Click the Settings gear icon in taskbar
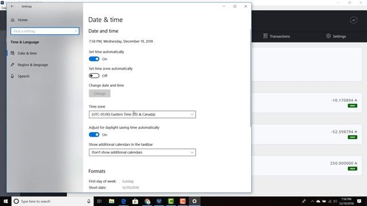This screenshot has height=206, width=367. tap(194, 201)
